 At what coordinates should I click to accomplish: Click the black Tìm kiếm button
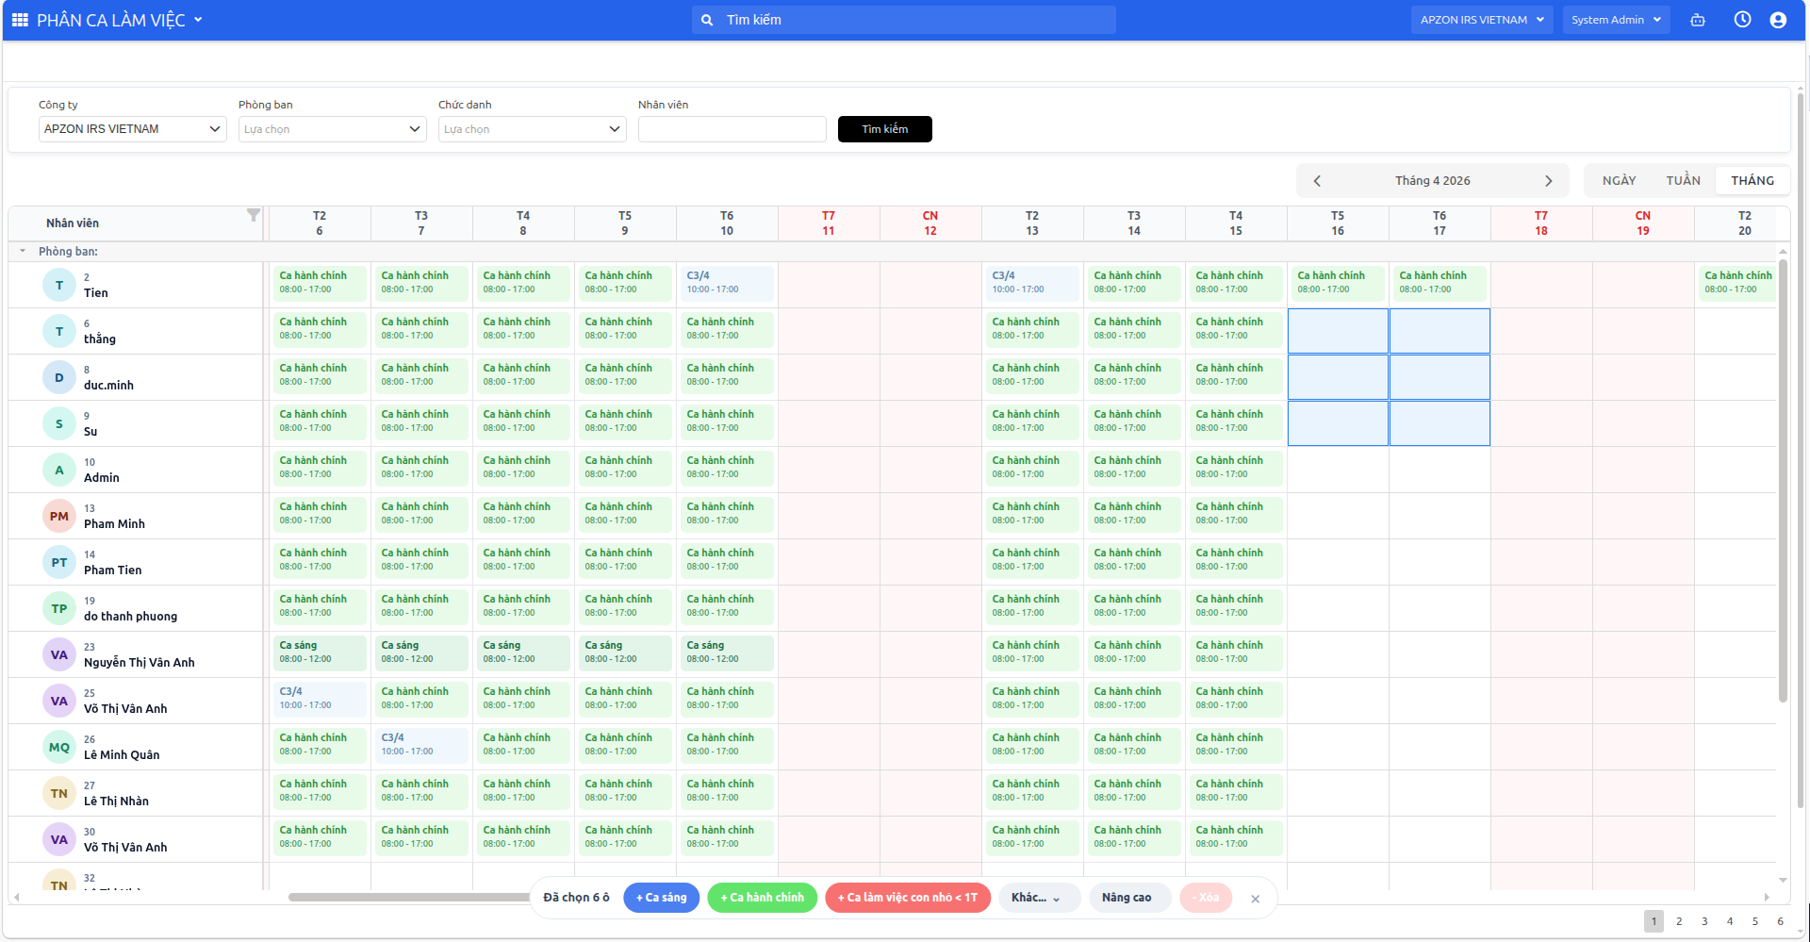884,129
